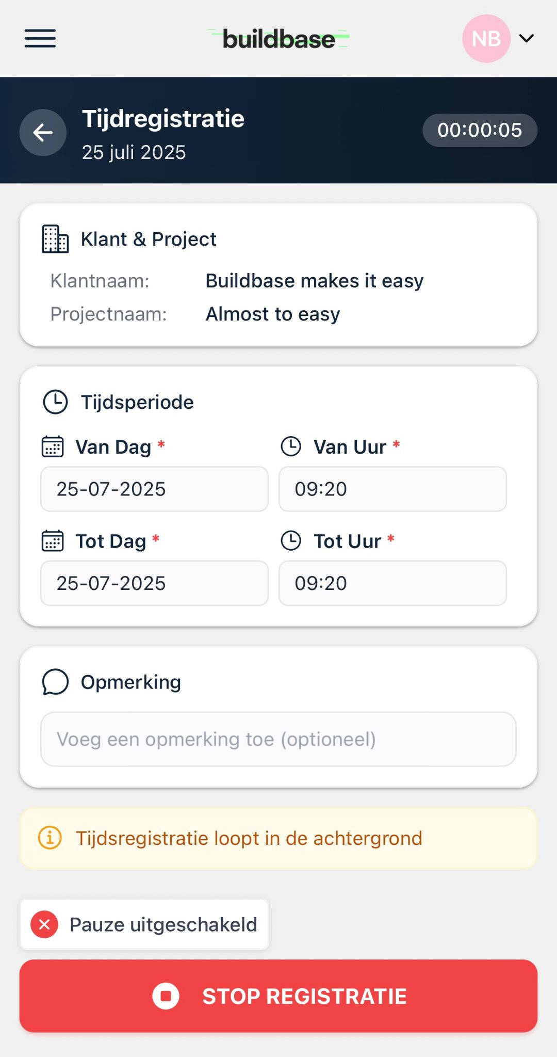The image size is (557, 1057).
Task: Open the hamburger navigation menu
Action: click(x=40, y=39)
